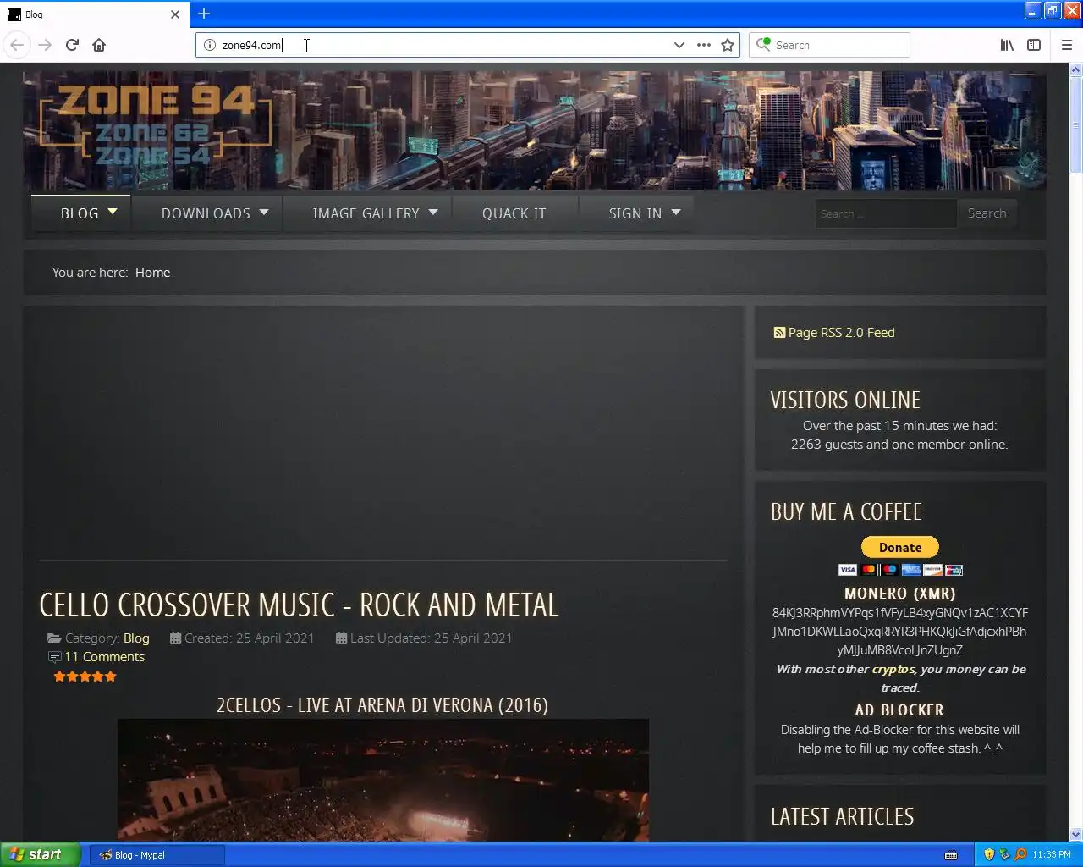Click the vertical scrollbar thumb

pyautogui.click(x=1075, y=125)
